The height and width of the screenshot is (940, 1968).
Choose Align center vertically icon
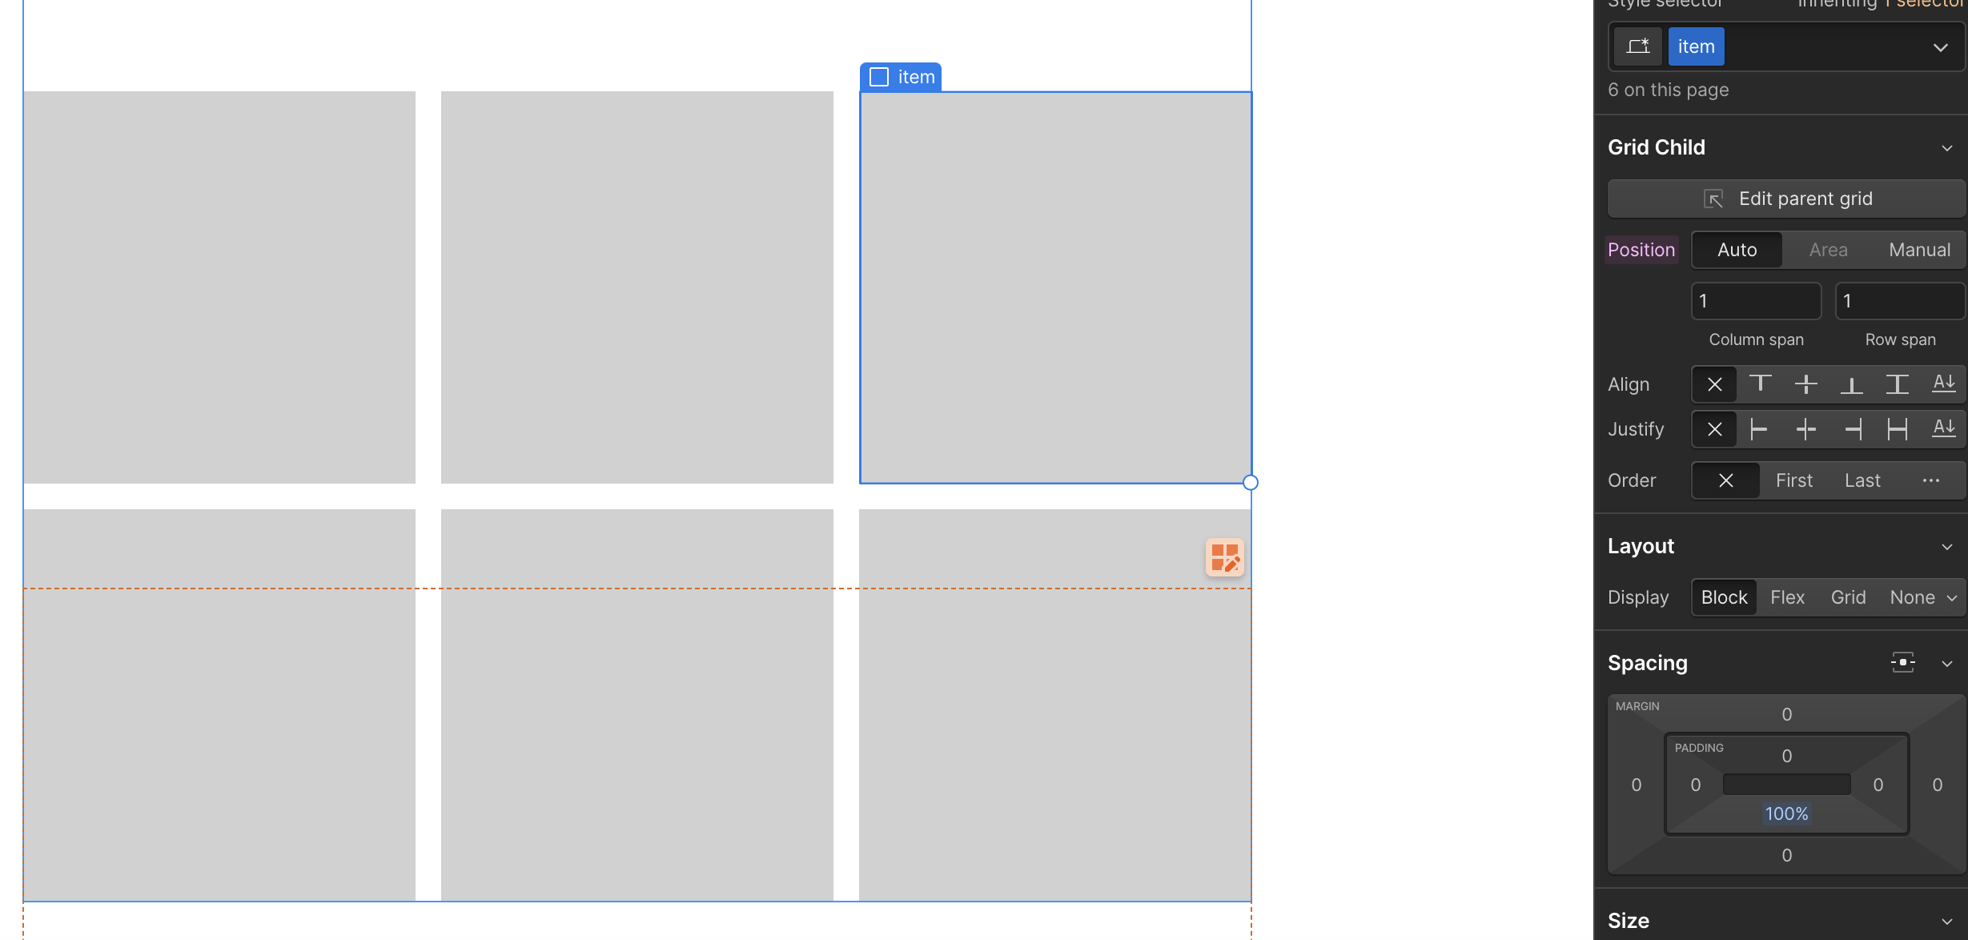click(x=1805, y=384)
